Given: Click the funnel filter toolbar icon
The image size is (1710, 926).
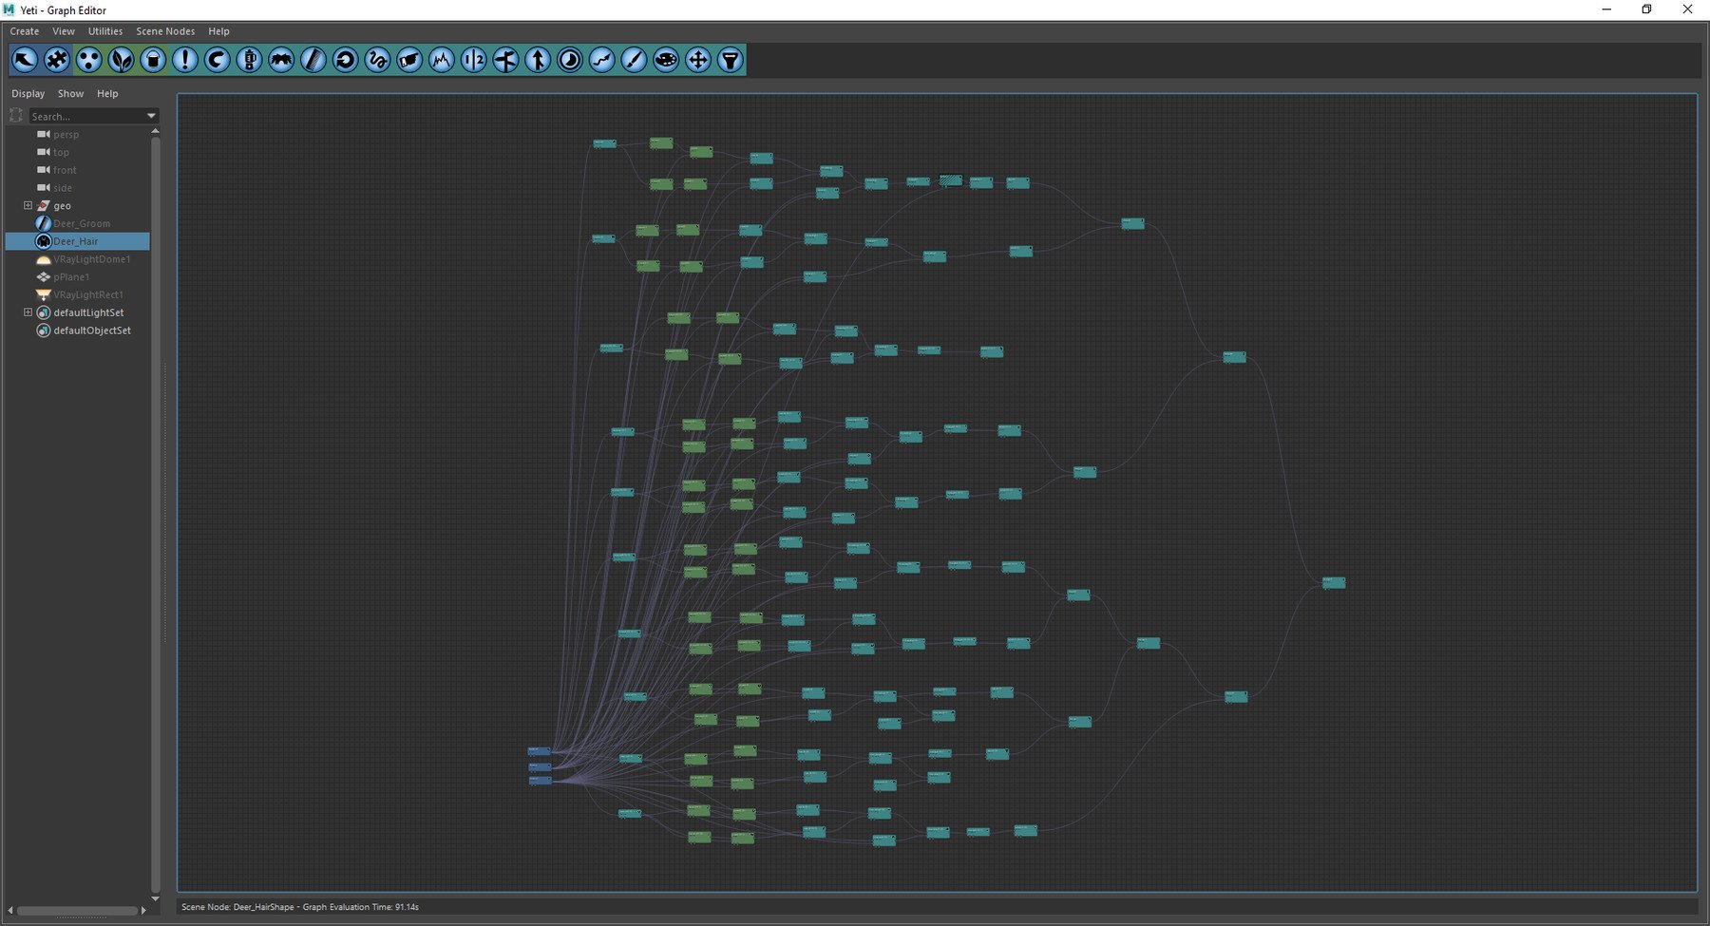Looking at the screenshot, I should [730, 60].
